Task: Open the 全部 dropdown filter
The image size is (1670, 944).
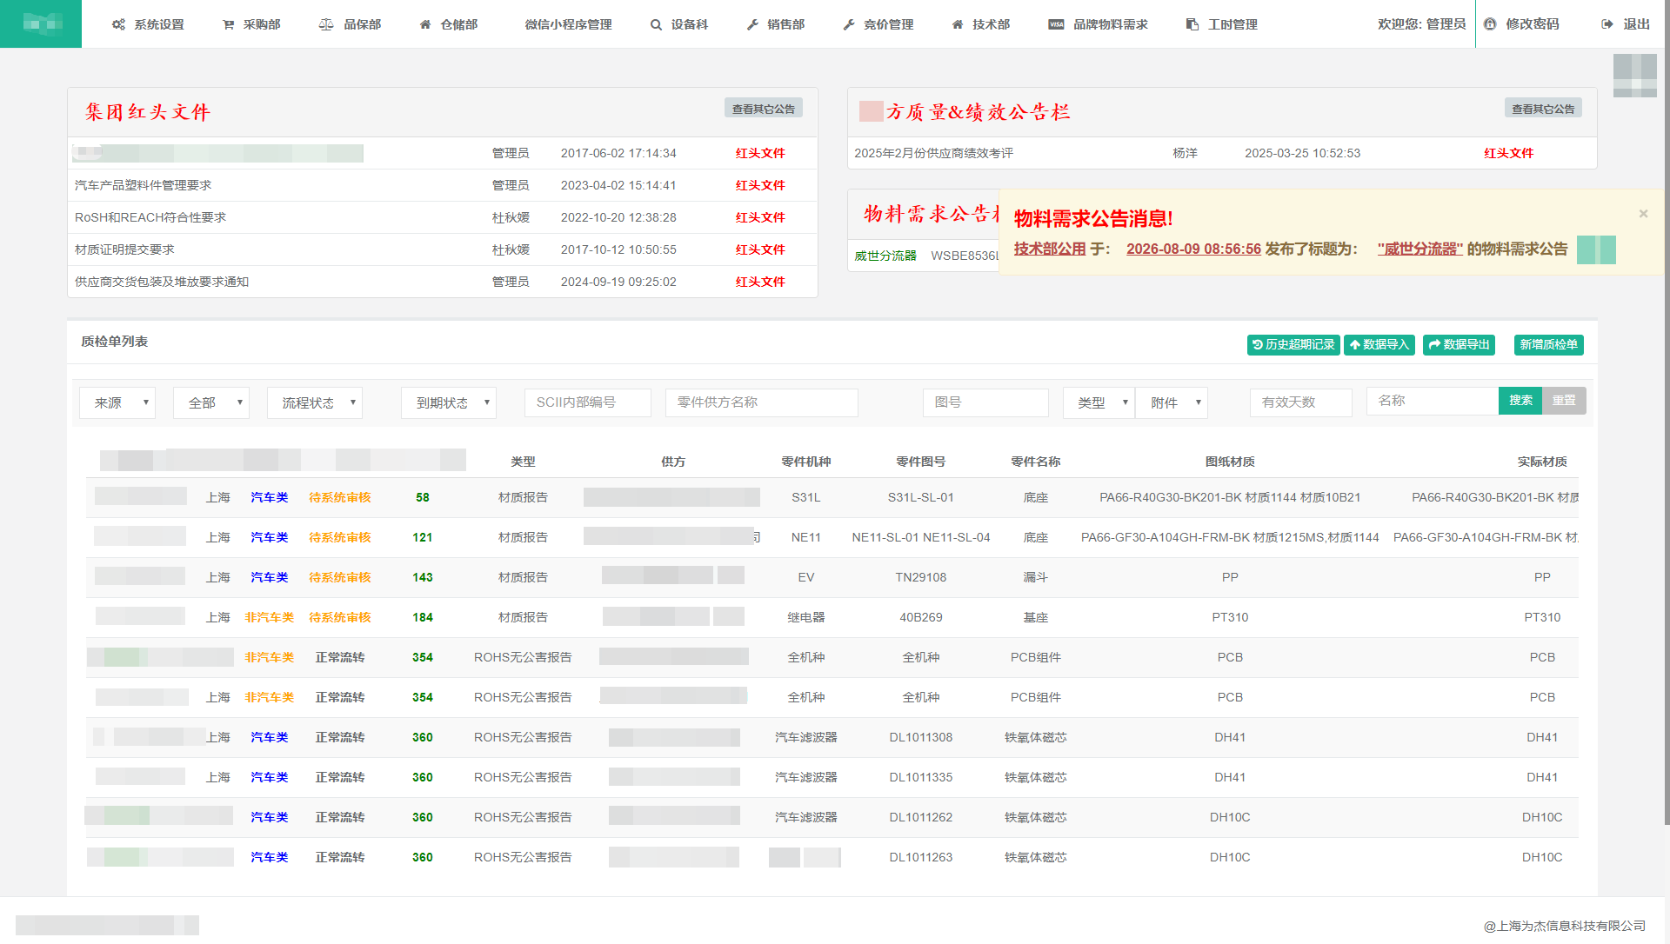Action: coord(211,402)
